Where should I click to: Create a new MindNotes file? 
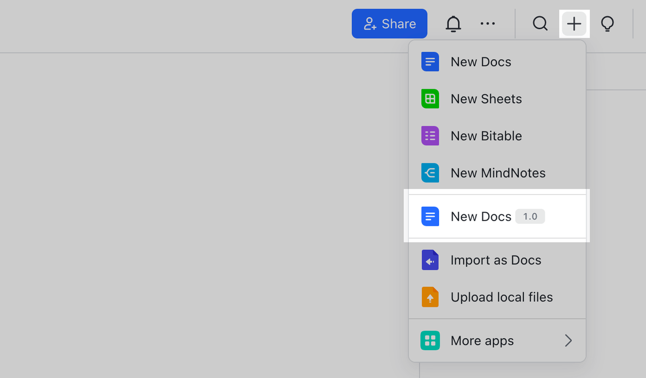click(x=498, y=173)
